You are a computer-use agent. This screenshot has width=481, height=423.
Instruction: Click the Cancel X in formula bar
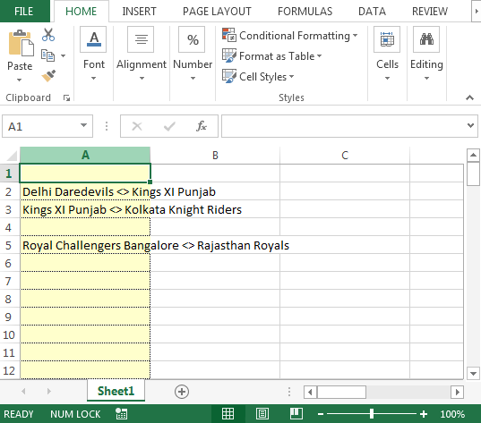(x=137, y=126)
